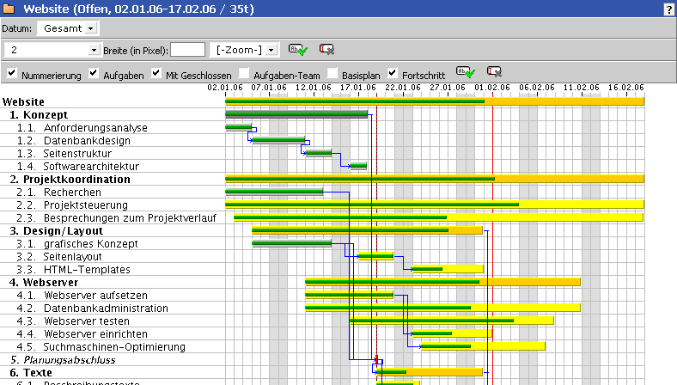Toggle the Nummerierung checkbox

pos(12,73)
